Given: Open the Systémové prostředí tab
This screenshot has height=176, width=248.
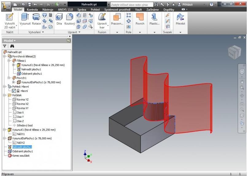Looking at the screenshot, I should click(x=117, y=10).
